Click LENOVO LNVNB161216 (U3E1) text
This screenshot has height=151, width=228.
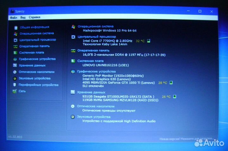coord(105,65)
